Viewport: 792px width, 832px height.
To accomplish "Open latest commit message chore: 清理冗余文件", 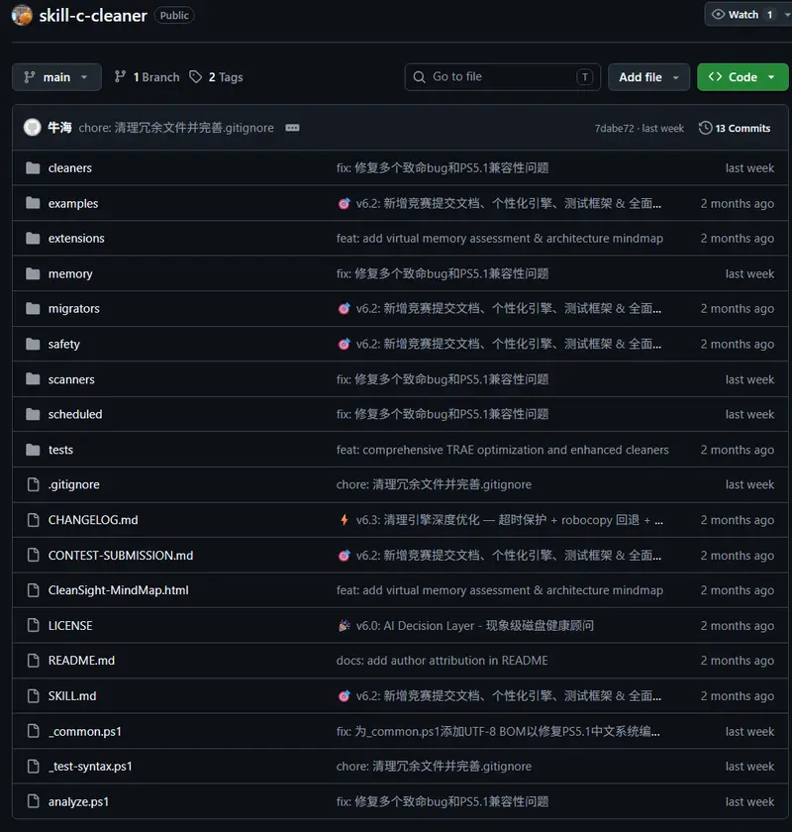I will [x=176, y=128].
